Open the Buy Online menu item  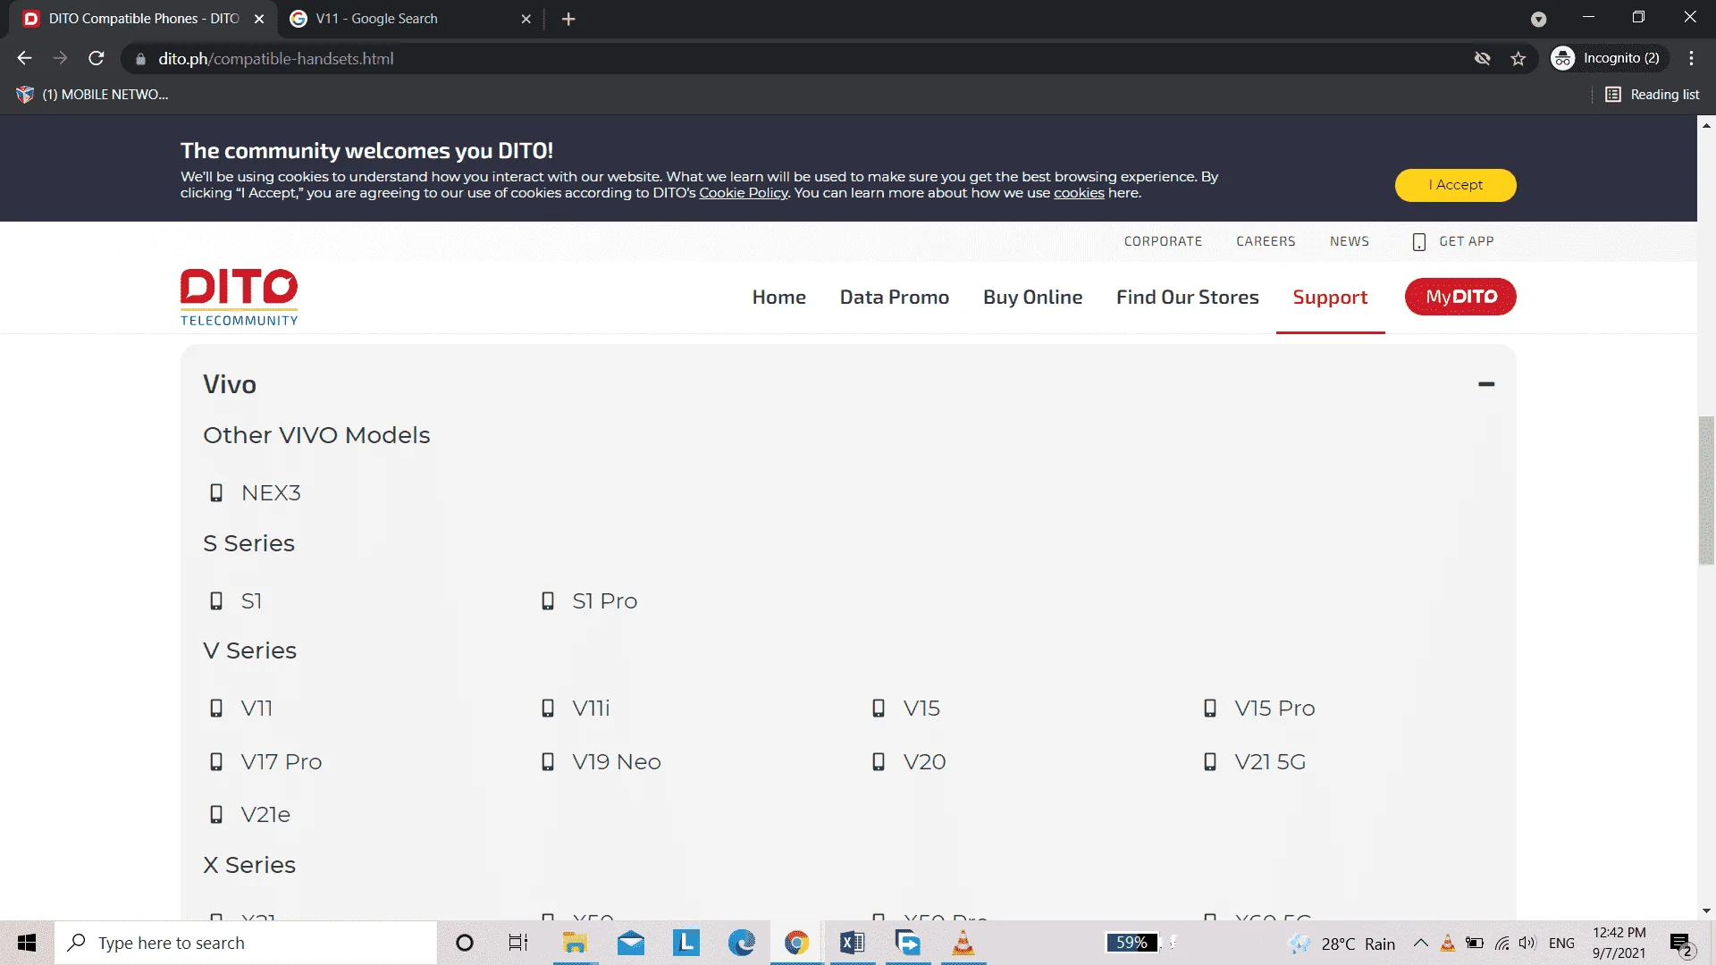point(1032,297)
